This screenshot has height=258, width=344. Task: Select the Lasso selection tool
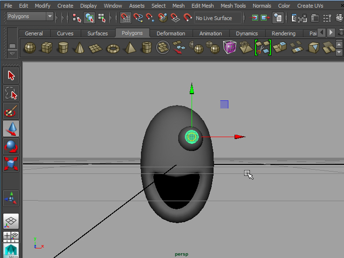11,93
